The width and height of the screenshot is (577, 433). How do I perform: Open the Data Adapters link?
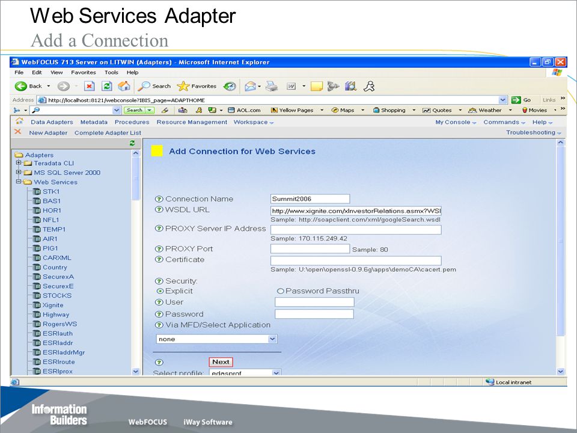click(x=52, y=122)
